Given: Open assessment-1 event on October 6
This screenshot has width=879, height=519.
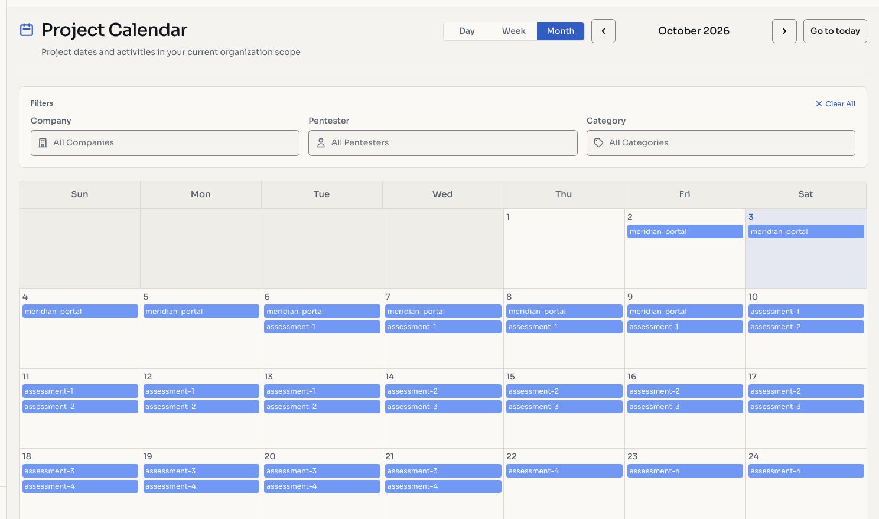Looking at the screenshot, I should [x=322, y=327].
